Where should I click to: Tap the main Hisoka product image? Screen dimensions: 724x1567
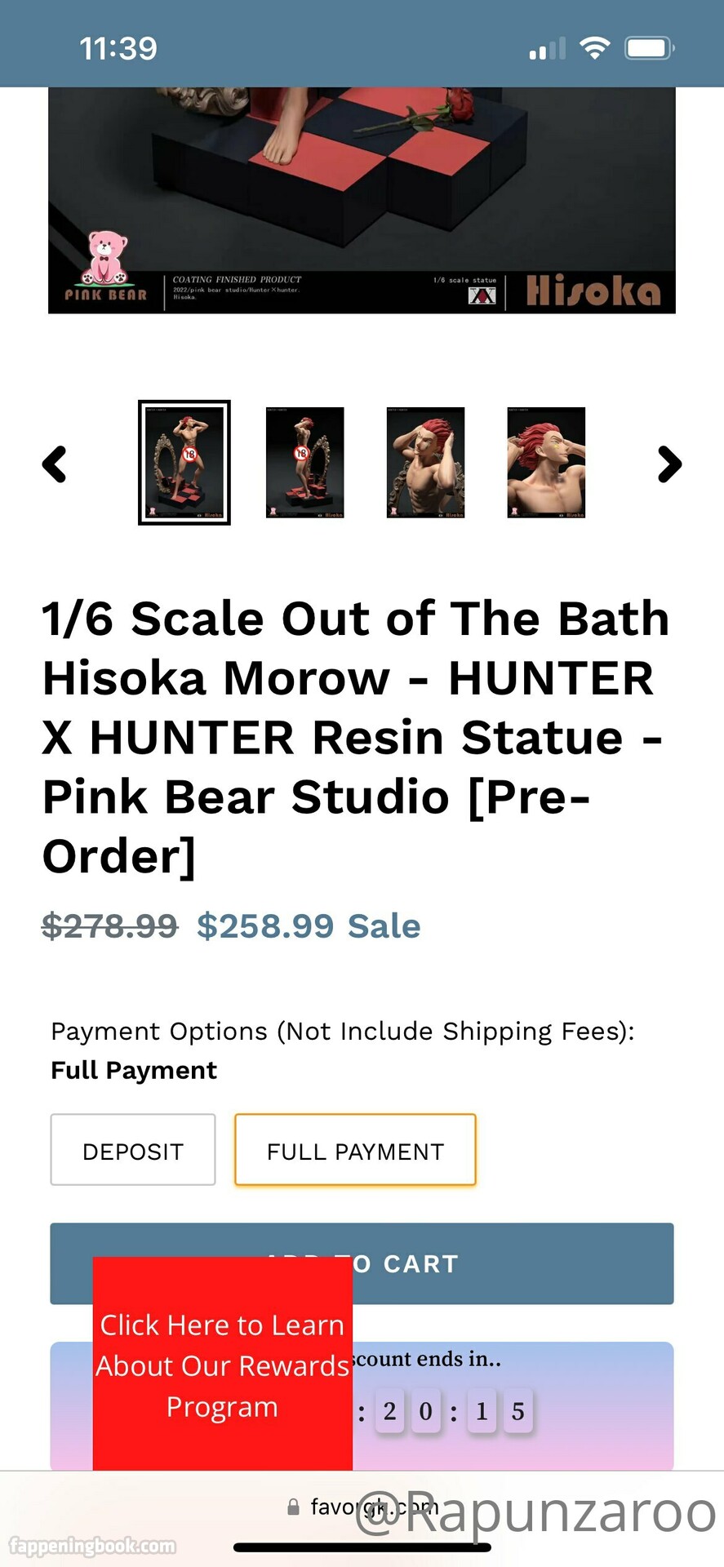362,180
